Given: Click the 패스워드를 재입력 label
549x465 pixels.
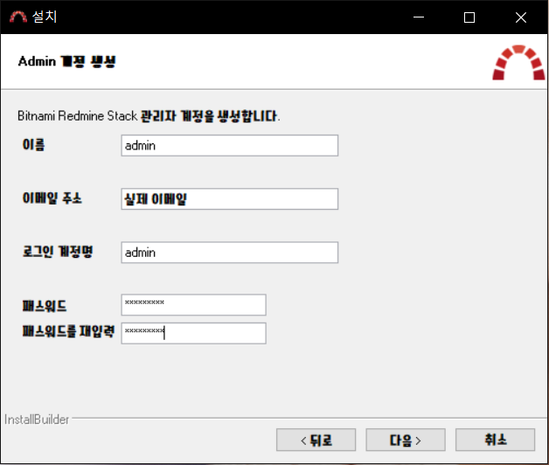Looking at the screenshot, I should (68, 331).
